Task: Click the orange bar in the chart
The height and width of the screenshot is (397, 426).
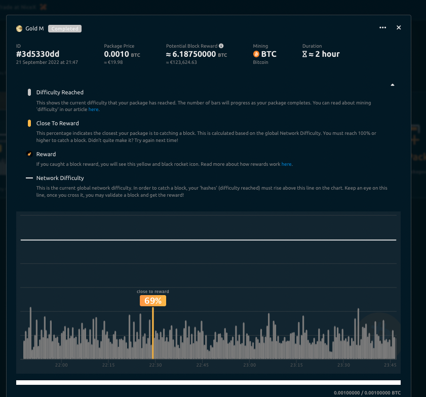Action: point(153,335)
